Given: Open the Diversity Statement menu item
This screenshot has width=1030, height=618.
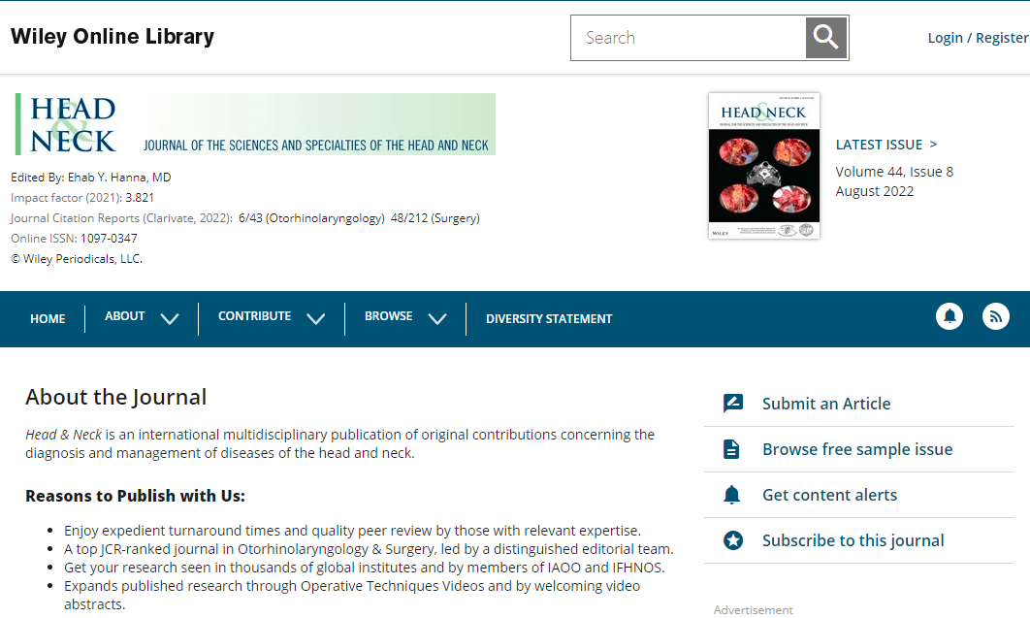Looking at the screenshot, I should coord(549,318).
